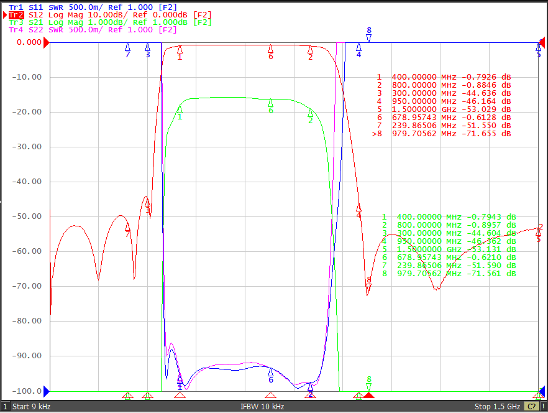Select the Tr4 S22 SWR trace label
The width and height of the screenshot is (548, 413).
[93, 30]
